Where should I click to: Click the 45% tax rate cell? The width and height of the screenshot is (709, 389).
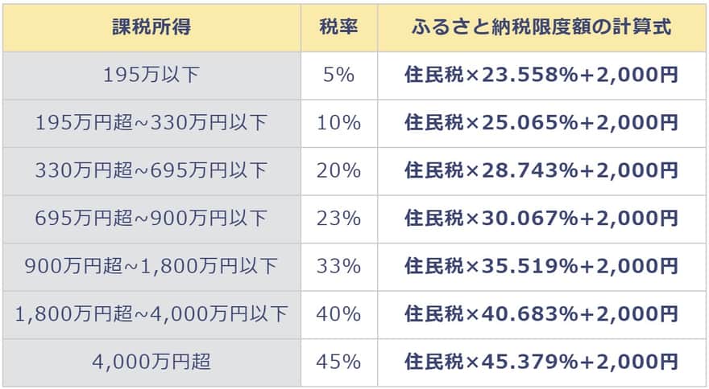[x=339, y=362]
